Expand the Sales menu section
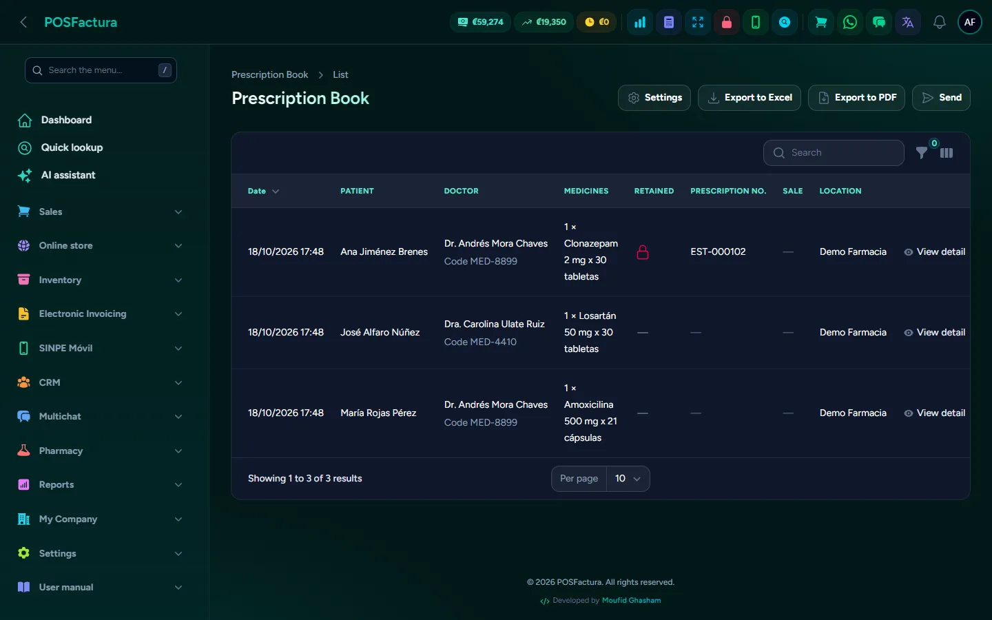 coord(100,211)
